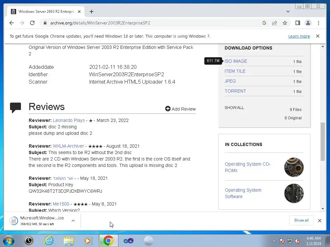The width and height of the screenshot is (330, 247).
Task: Click the Add Review plus icon
Action: pyautogui.click(x=168, y=109)
